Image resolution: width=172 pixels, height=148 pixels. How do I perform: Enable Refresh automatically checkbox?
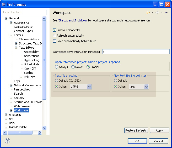(x=55, y=36)
